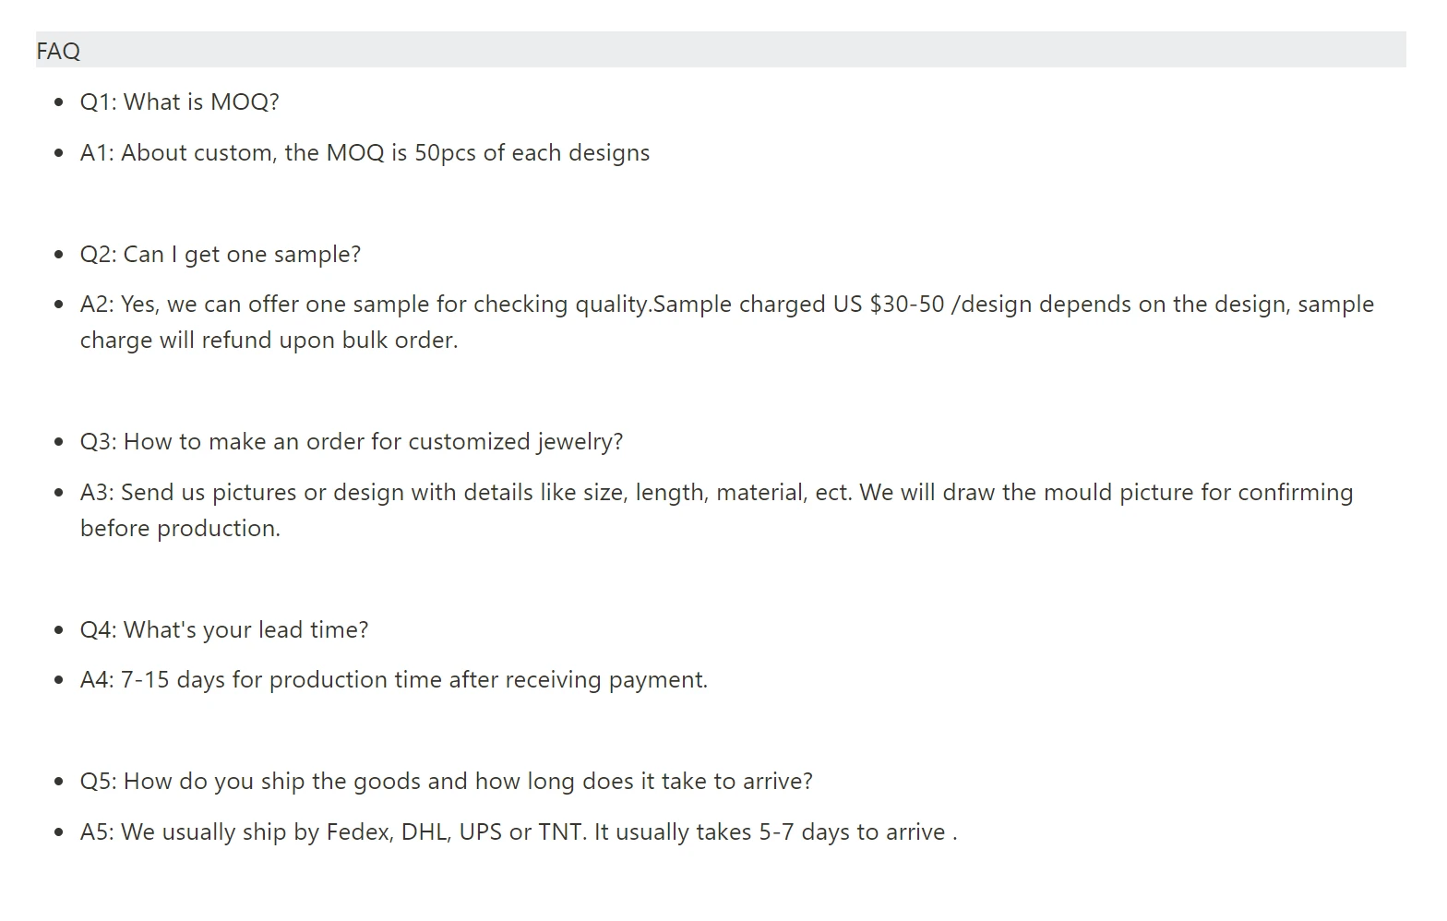The height and width of the screenshot is (921, 1447).
Task: Click the 'charge will refund upon bulk order' line
Action: pos(269,340)
